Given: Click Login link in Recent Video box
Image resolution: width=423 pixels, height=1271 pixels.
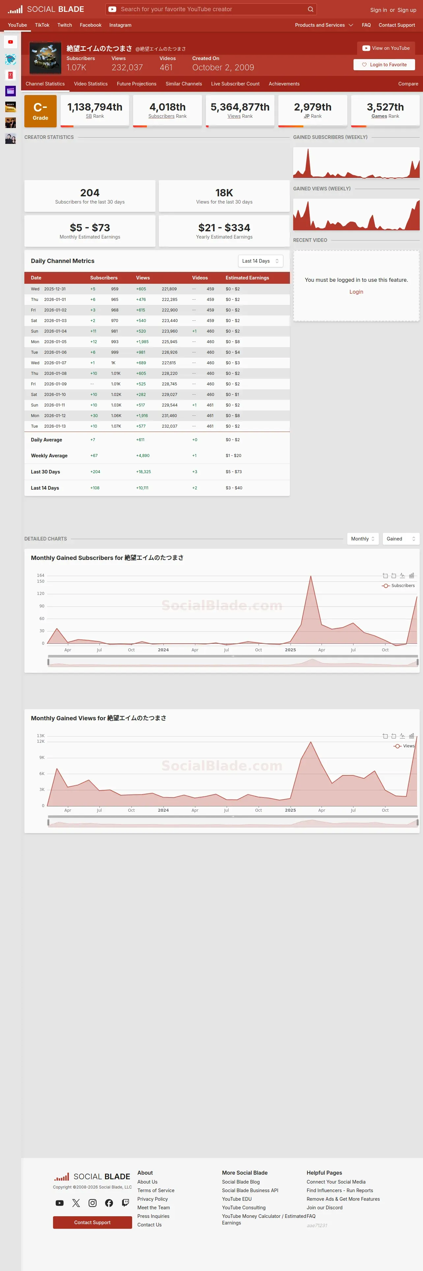Looking at the screenshot, I should pyautogui.click(x=356, y=292).
